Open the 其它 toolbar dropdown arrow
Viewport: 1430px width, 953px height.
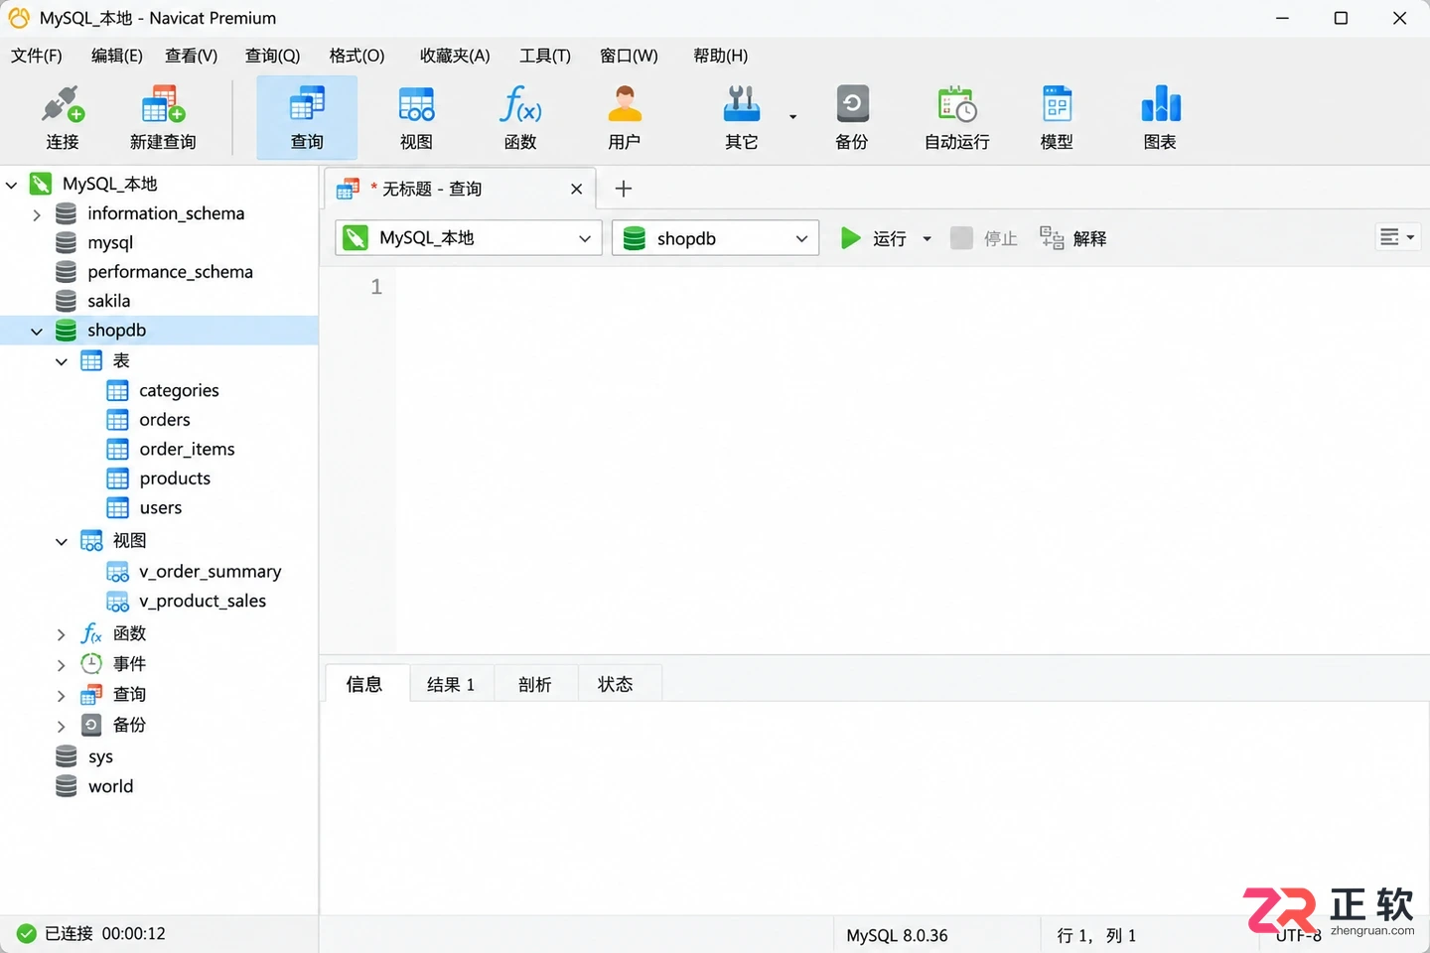pos(792,117)
